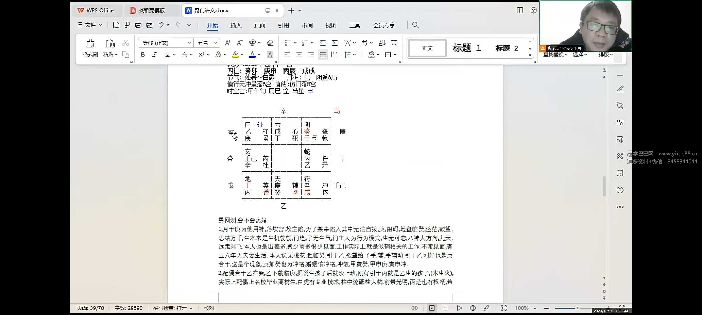Click the 校对 button in status bar
This screenshot has width=702, height=315.
pyautogui.click(x=209, y=308)
